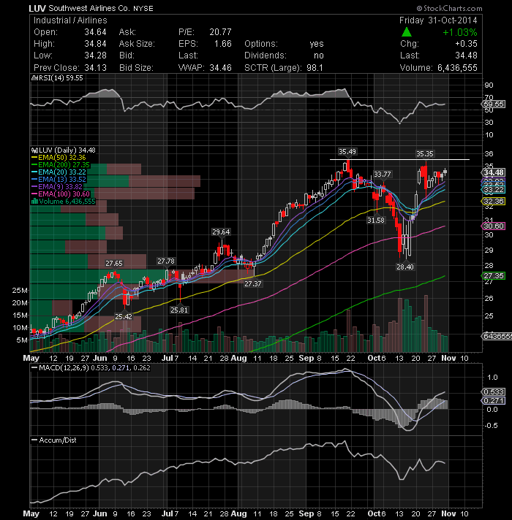Click the +1.03% percent change value
Image resolution: width=512 pixels, height=520 pixels.
[460, 32]
